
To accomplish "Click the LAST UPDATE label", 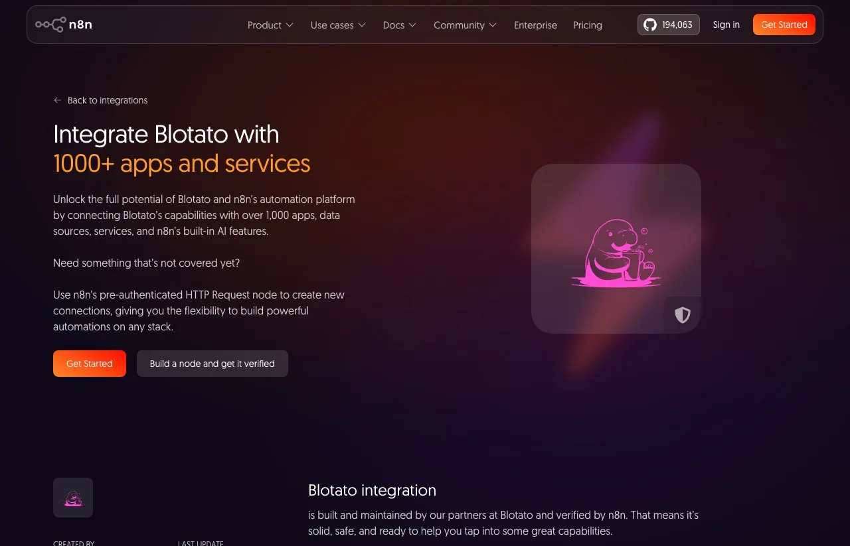I will tap(201, 543).
